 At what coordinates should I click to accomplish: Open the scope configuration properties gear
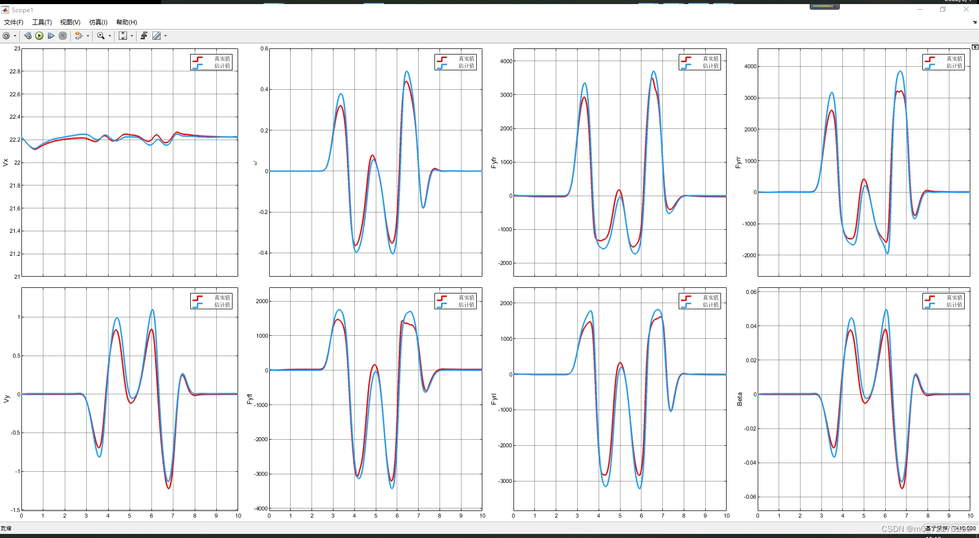[x=6, y=36]
